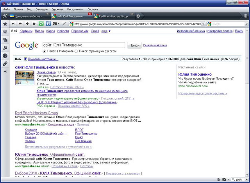
Task: Go to the Home page icon
Action: 48,24
